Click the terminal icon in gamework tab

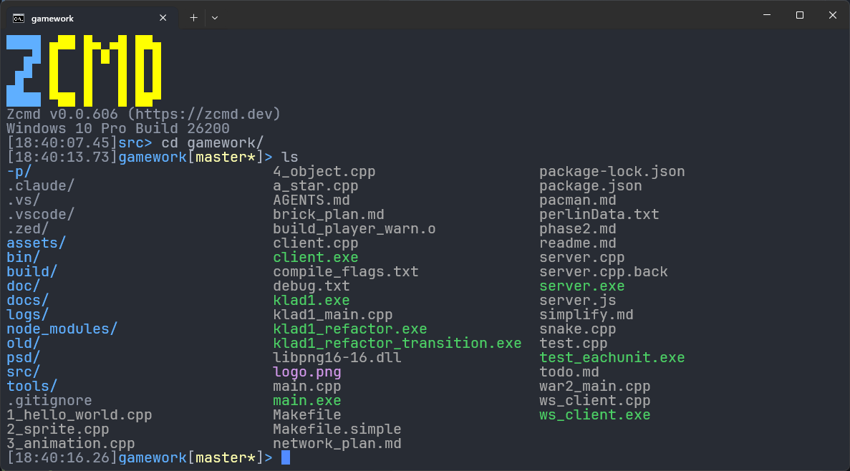click(x=19, y=19)
